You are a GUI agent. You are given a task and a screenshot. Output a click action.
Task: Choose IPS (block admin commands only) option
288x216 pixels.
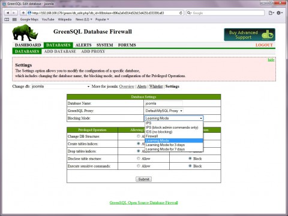pyautogui.click(x=174, y=127)
